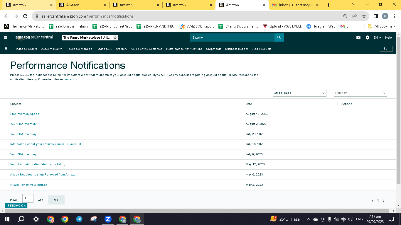Open the All Bookmarks folder
Image resolution: width=401 pixels, height=225 pixels.
coord(382,26)
